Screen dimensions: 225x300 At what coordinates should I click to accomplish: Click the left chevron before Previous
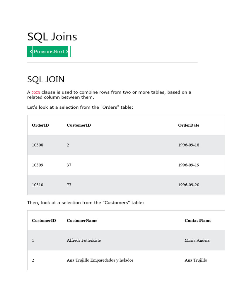pyautogui.click(x=31, y=52)
